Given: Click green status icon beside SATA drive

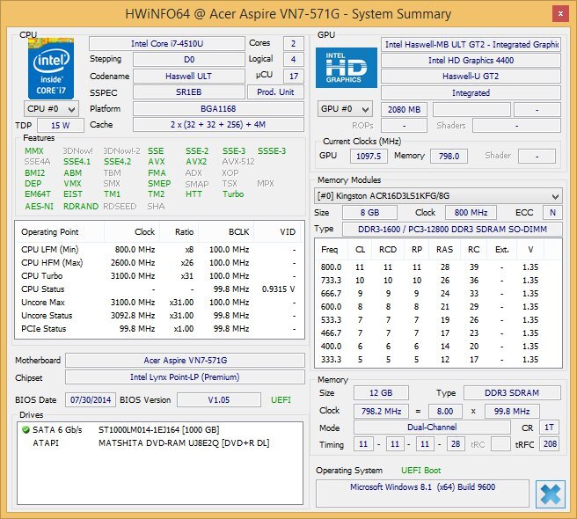Looking at the screenshot, I should [26, 429].
